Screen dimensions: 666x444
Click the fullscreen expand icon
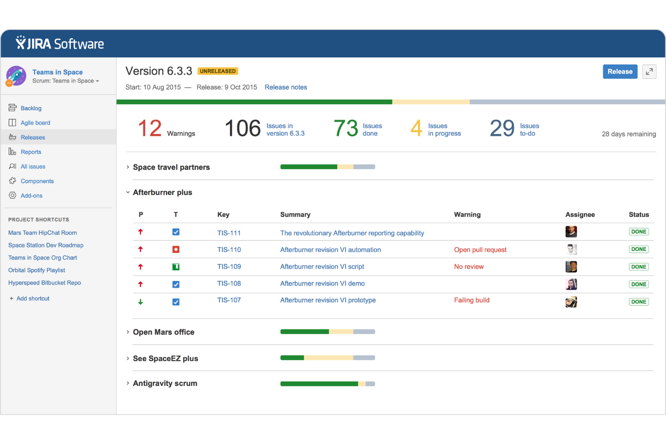pos(649,72)
